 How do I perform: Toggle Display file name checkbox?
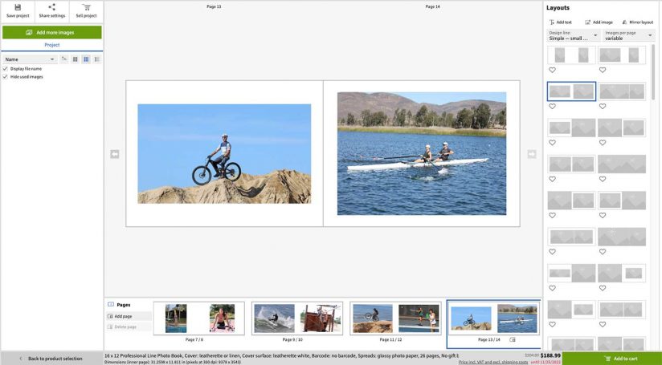(x=5, y=69)
